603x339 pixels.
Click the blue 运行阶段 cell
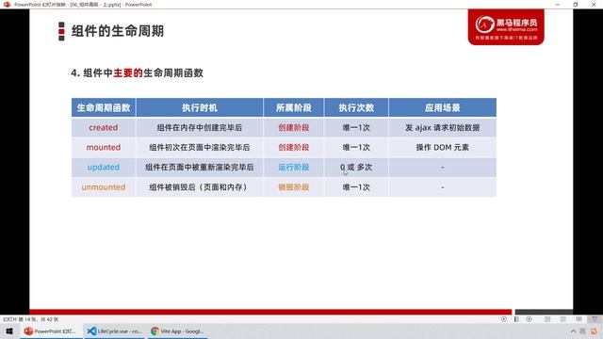click(293, 168)
